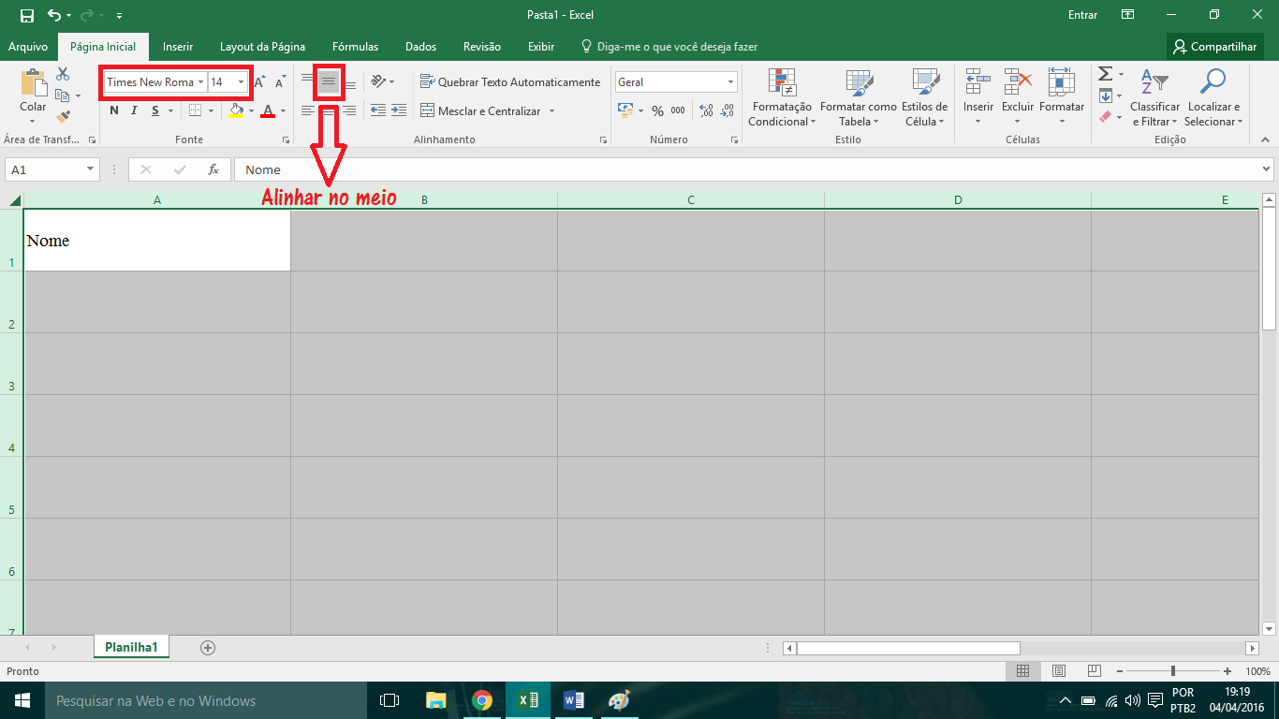The width and height of the screenshot is (1279, 719).
Task: Expand Mesclar e Centralizar dropdown arrow
Action: (551, 110)
